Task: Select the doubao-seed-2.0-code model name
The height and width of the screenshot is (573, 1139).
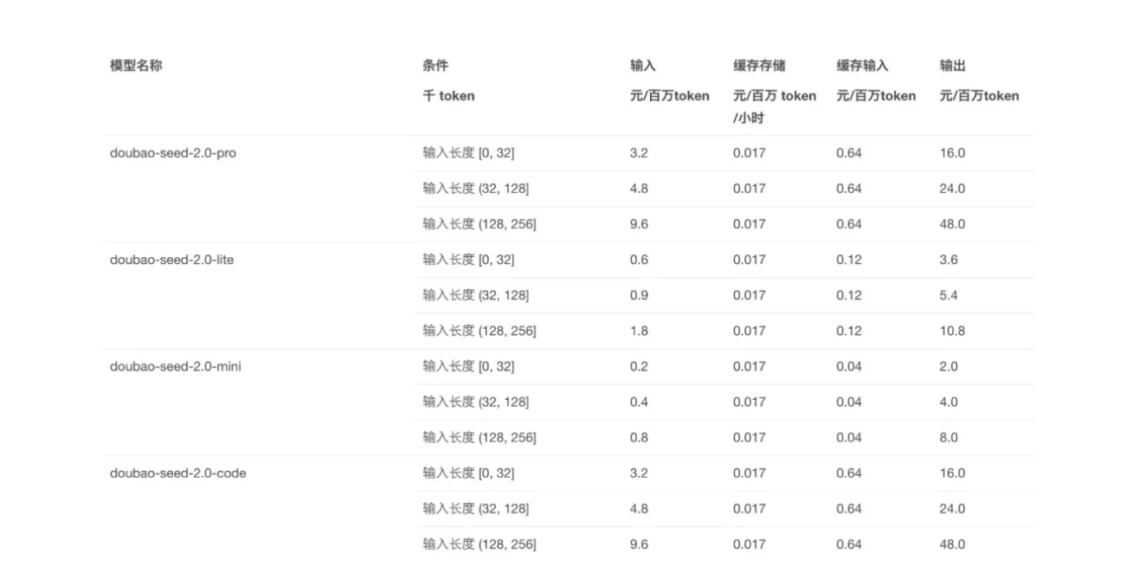Action: [x=177, y=473]
